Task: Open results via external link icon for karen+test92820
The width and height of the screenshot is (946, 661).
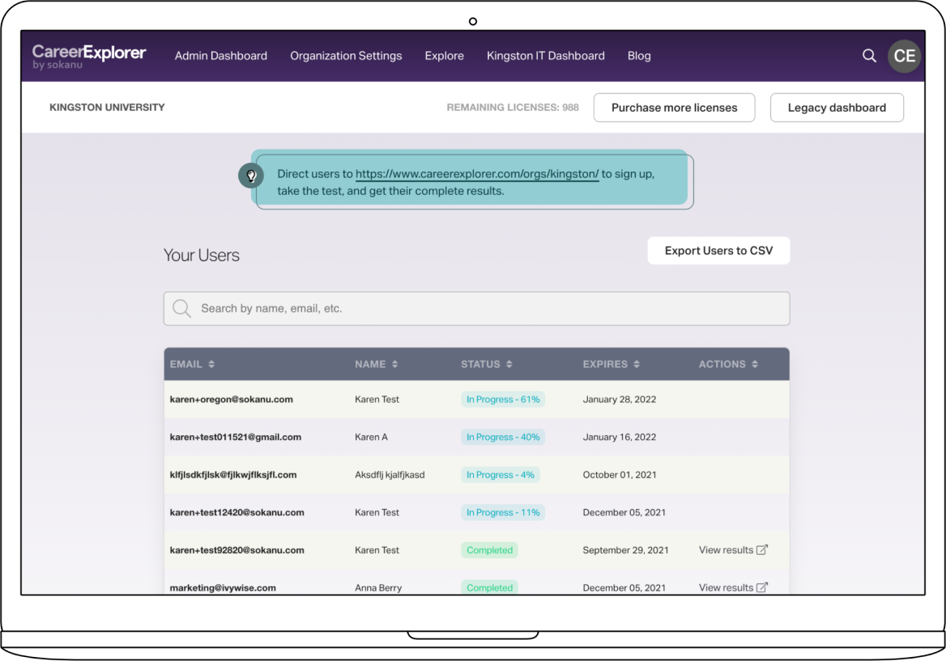Action: tap(762, 549)
